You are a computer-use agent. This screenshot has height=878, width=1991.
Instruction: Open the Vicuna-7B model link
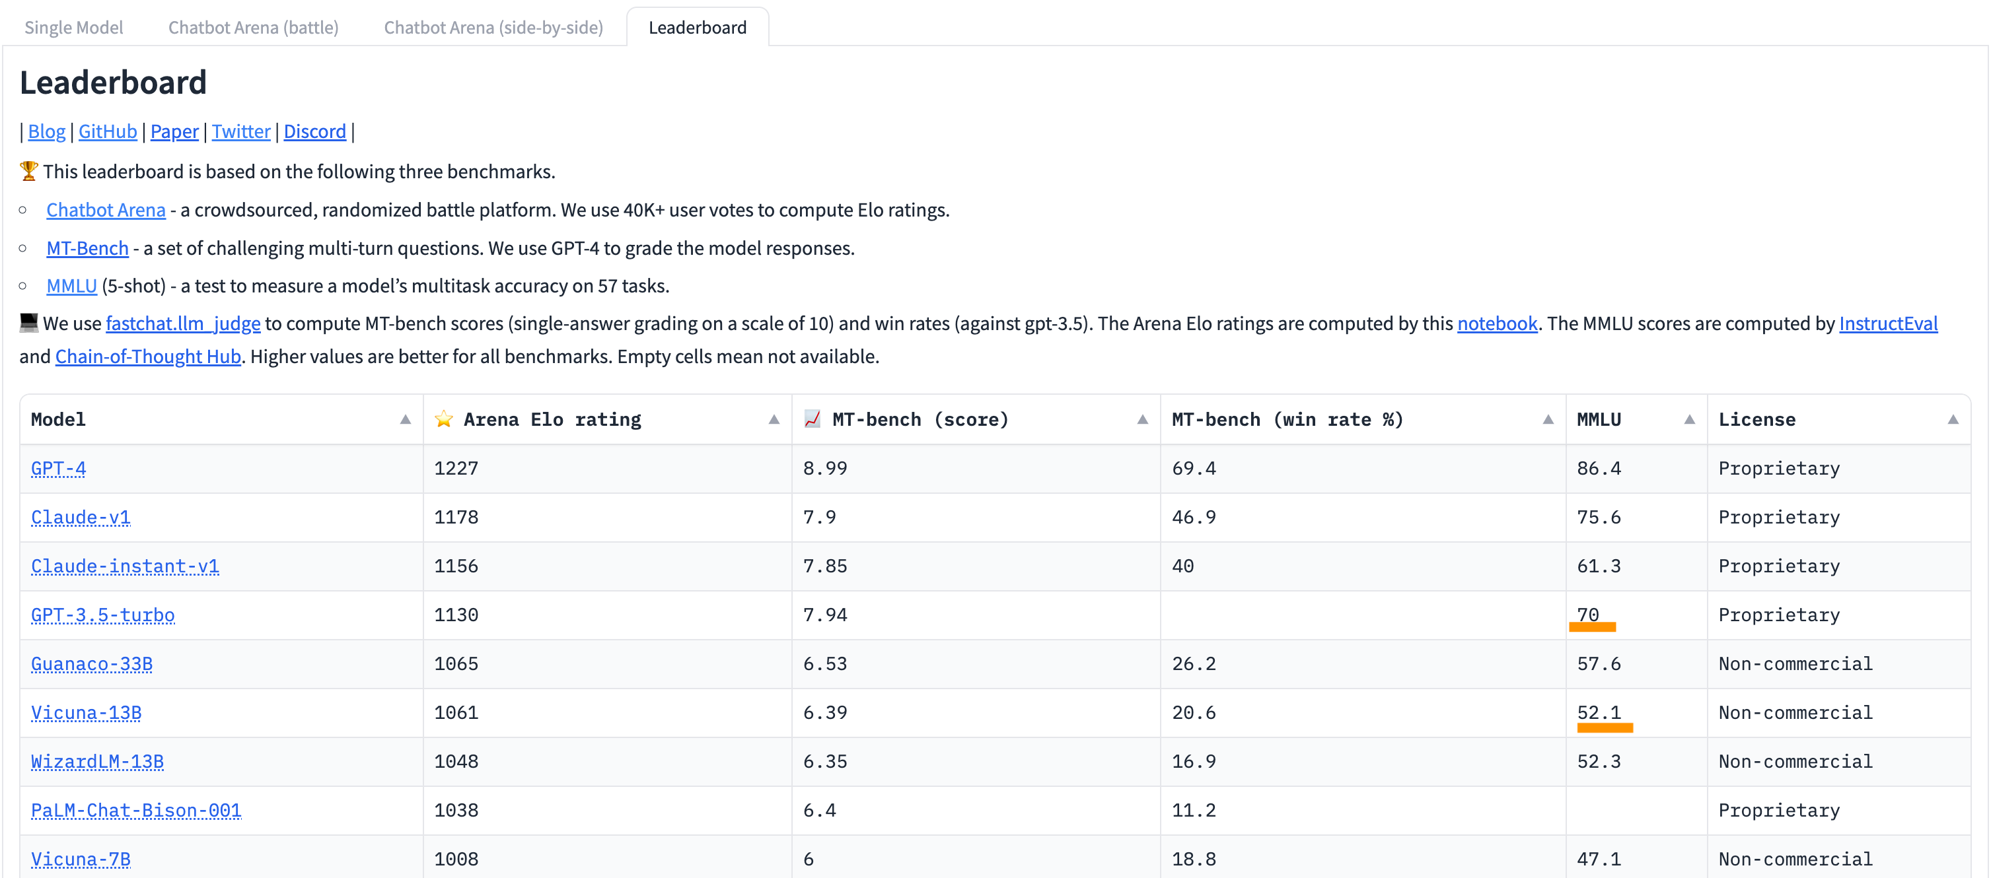(x=81, y=860)
